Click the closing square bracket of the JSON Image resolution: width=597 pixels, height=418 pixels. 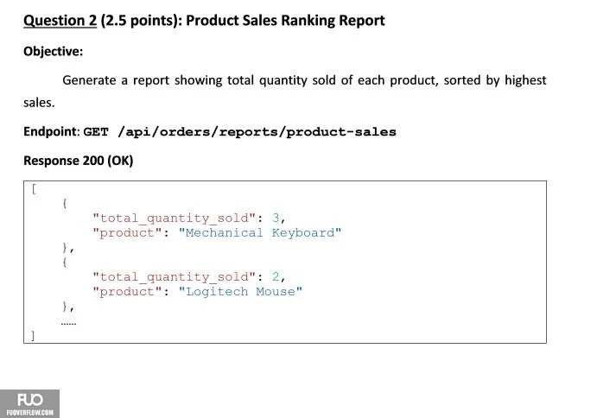tap(34, 335)
